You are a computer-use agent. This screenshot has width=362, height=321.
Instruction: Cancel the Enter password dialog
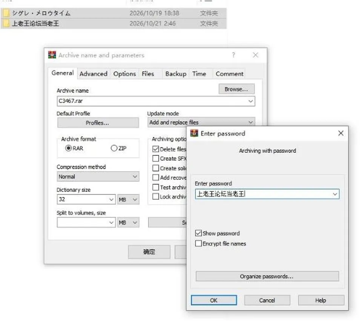tap(267, 300)
